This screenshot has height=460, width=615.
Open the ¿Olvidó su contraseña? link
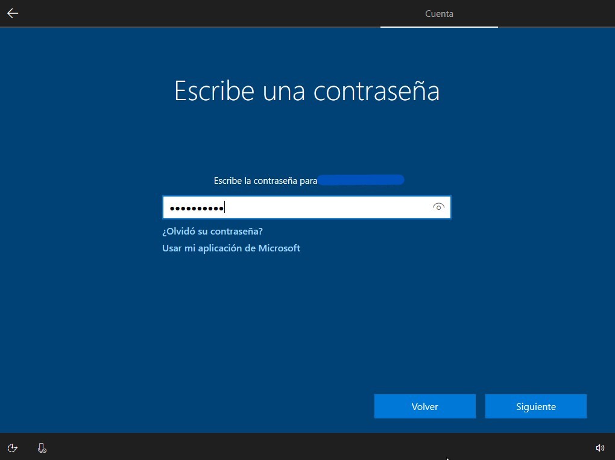click(213, 232)
